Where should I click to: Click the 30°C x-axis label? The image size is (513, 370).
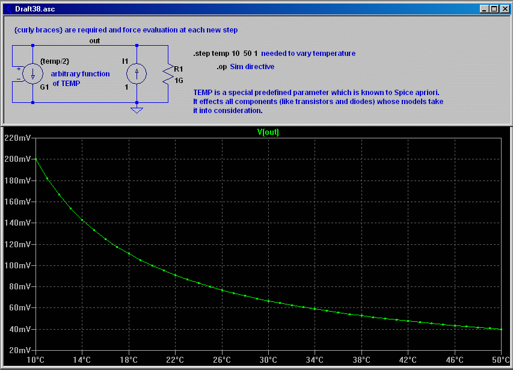click(268, 360)
